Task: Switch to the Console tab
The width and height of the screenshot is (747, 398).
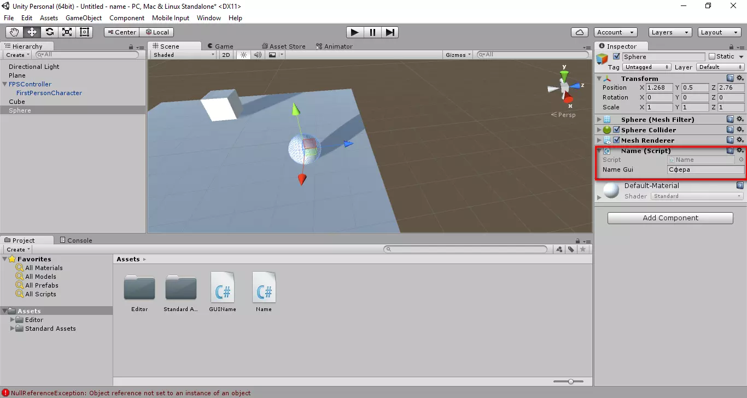Action: 75,241
